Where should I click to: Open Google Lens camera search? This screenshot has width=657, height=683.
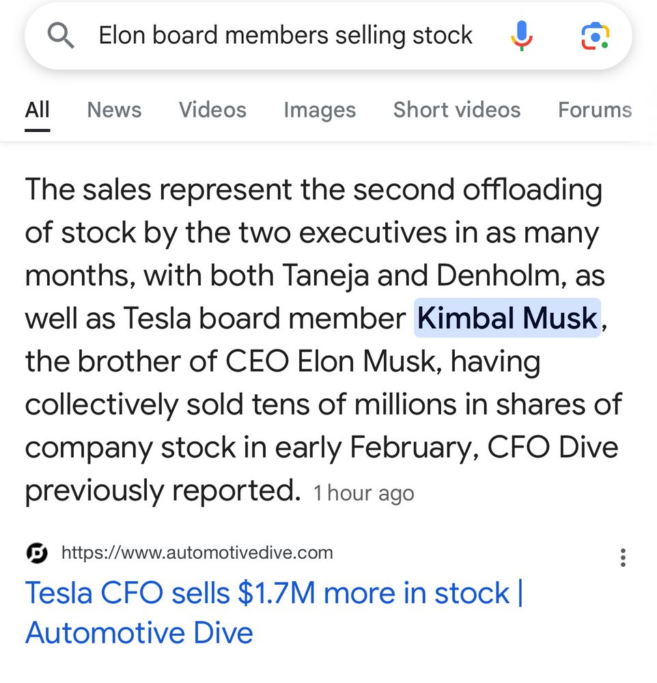[595, 36]
